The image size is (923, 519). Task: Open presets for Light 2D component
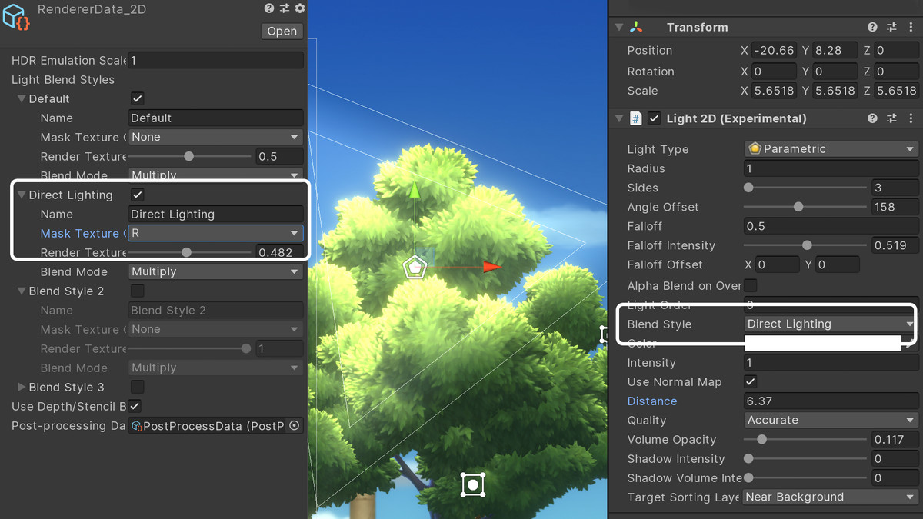click(891, 118)
